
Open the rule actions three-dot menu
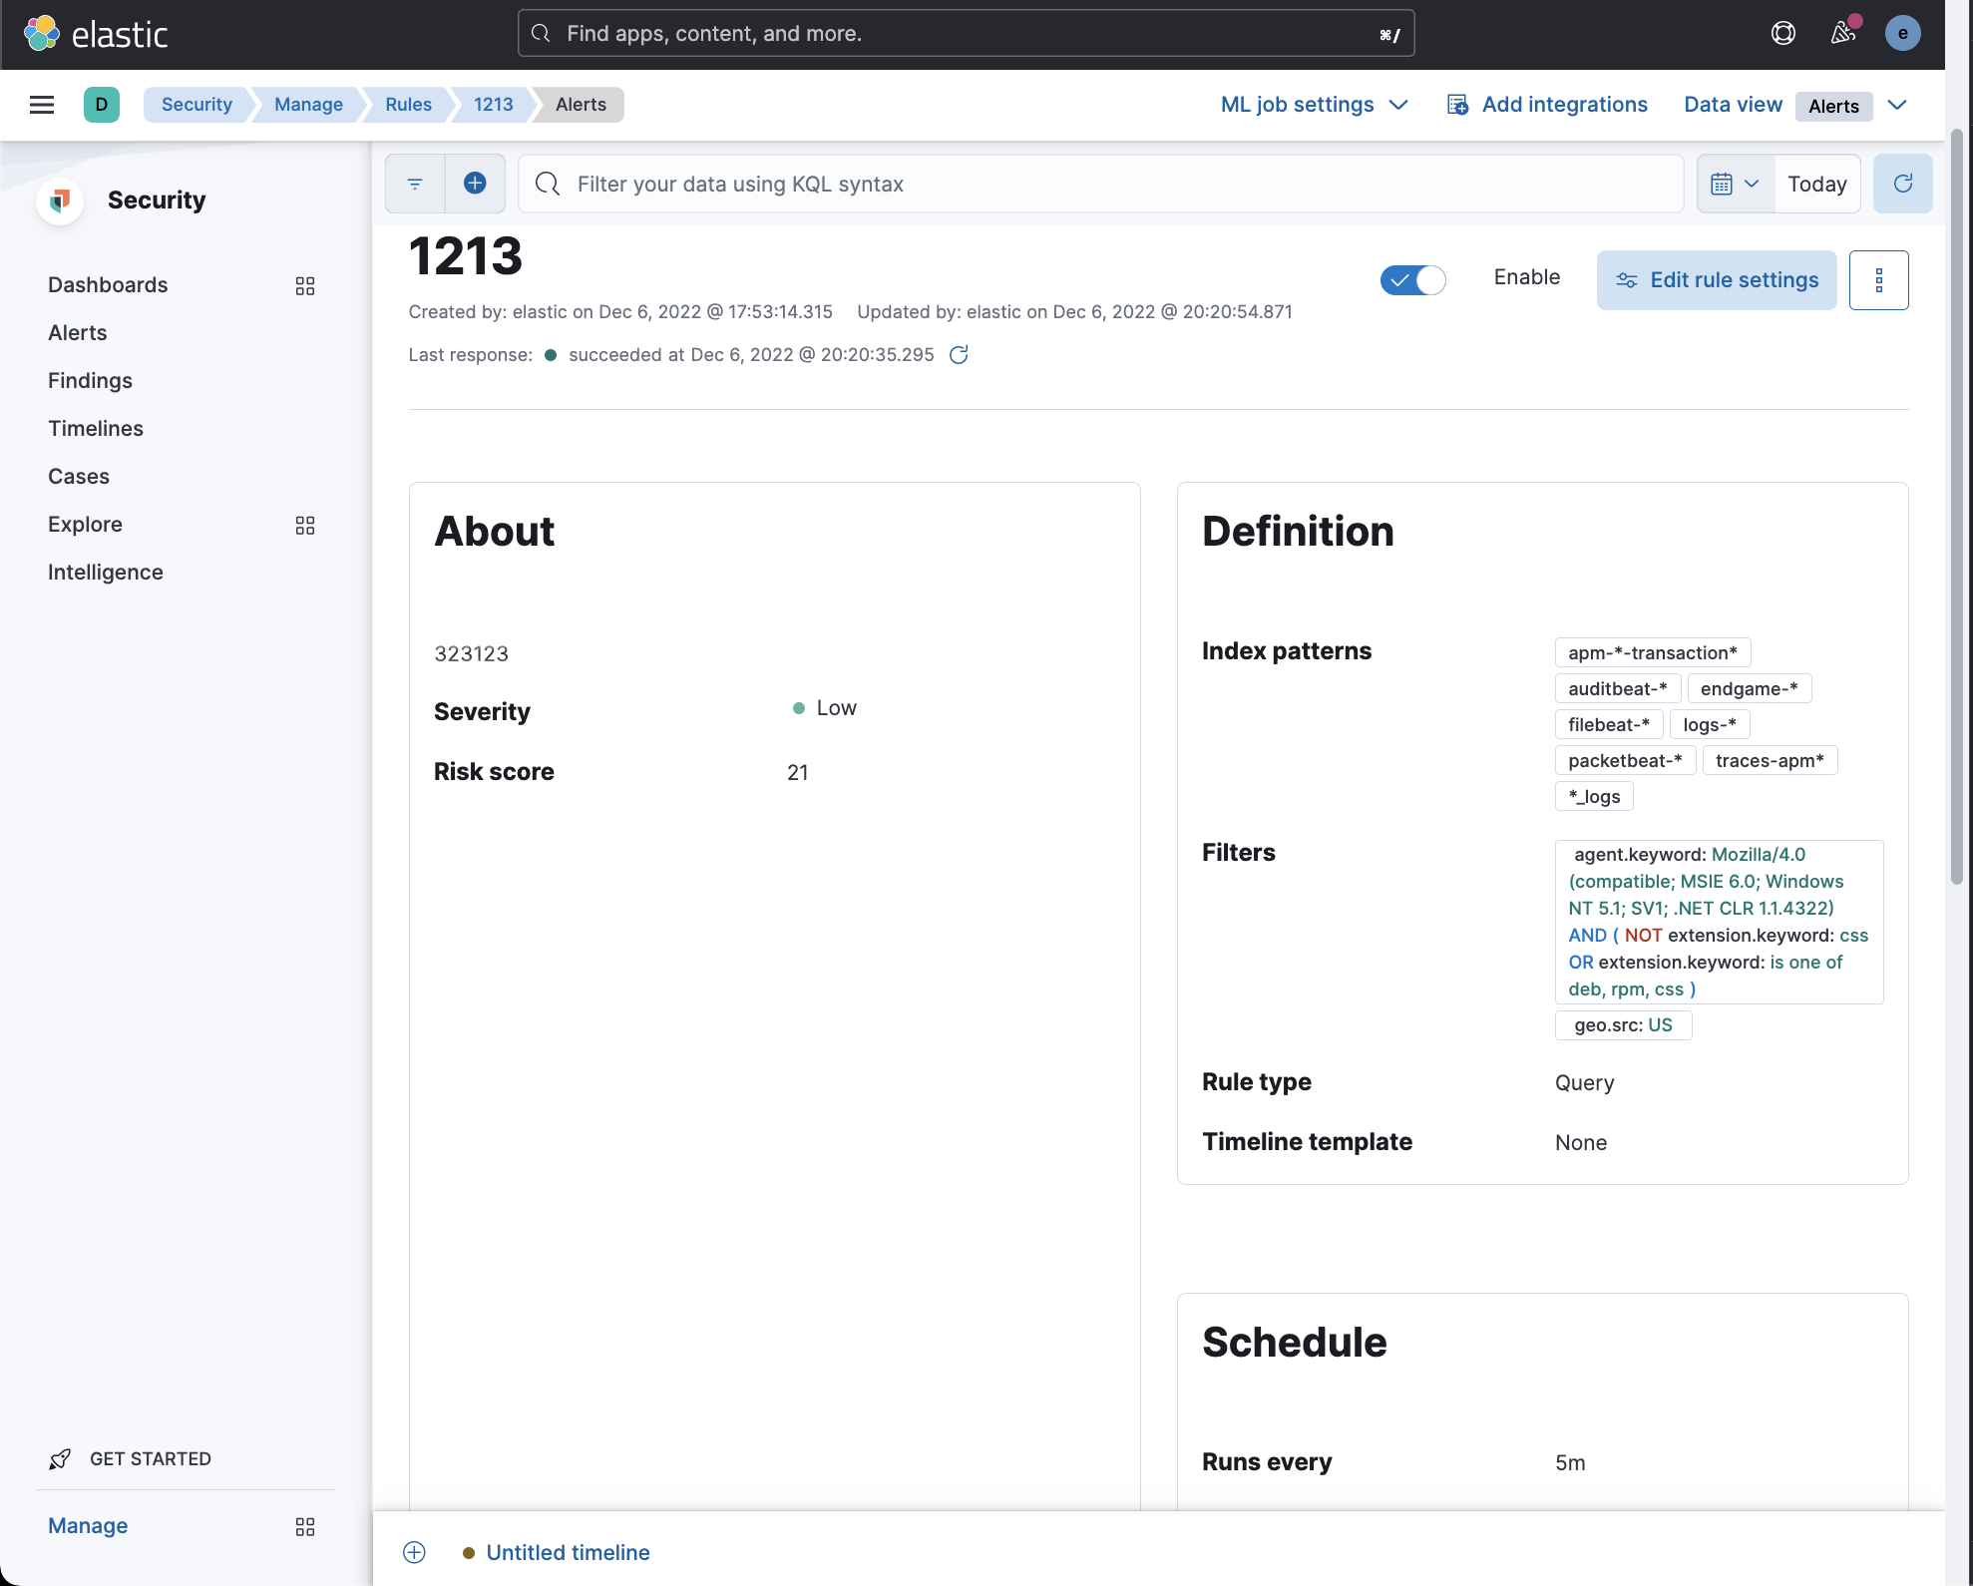(1879, 280)
